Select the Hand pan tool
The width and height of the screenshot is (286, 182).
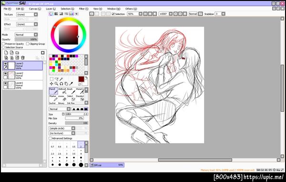pyautogui.click(x=66, y=84)
